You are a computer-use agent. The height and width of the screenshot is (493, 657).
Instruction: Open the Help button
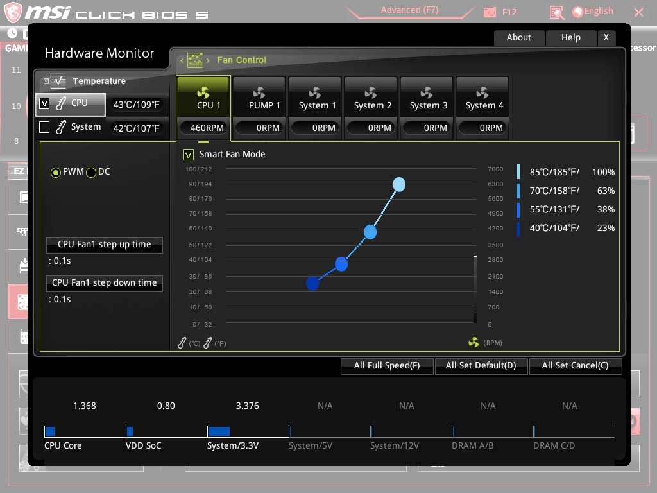point(570,38)
